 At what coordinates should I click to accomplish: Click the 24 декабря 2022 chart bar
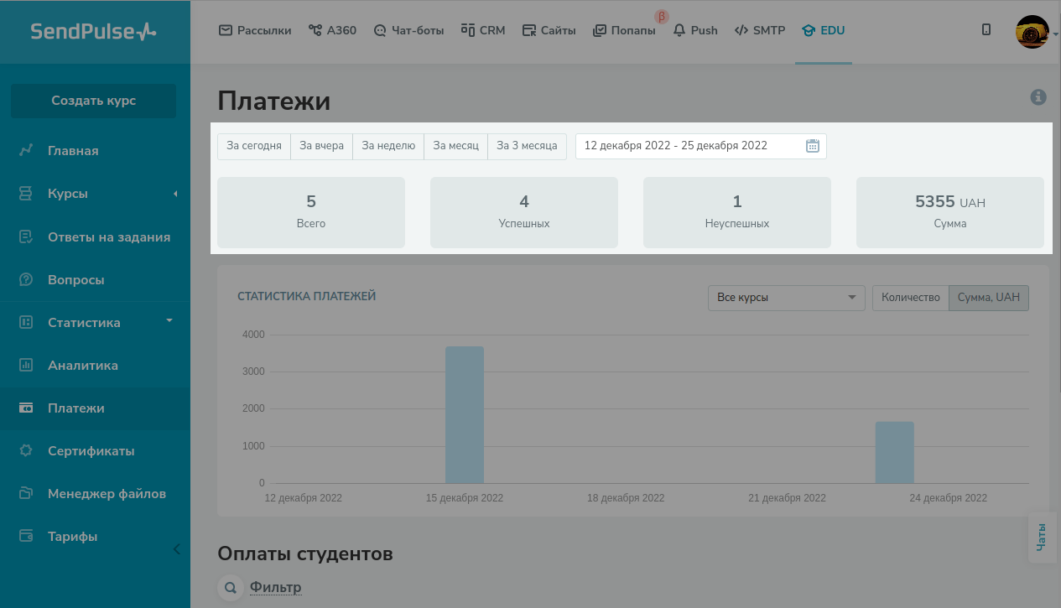(894, 452)
